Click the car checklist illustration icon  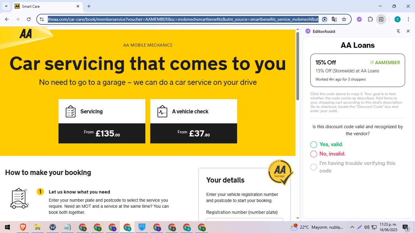[x=19, y=198]
